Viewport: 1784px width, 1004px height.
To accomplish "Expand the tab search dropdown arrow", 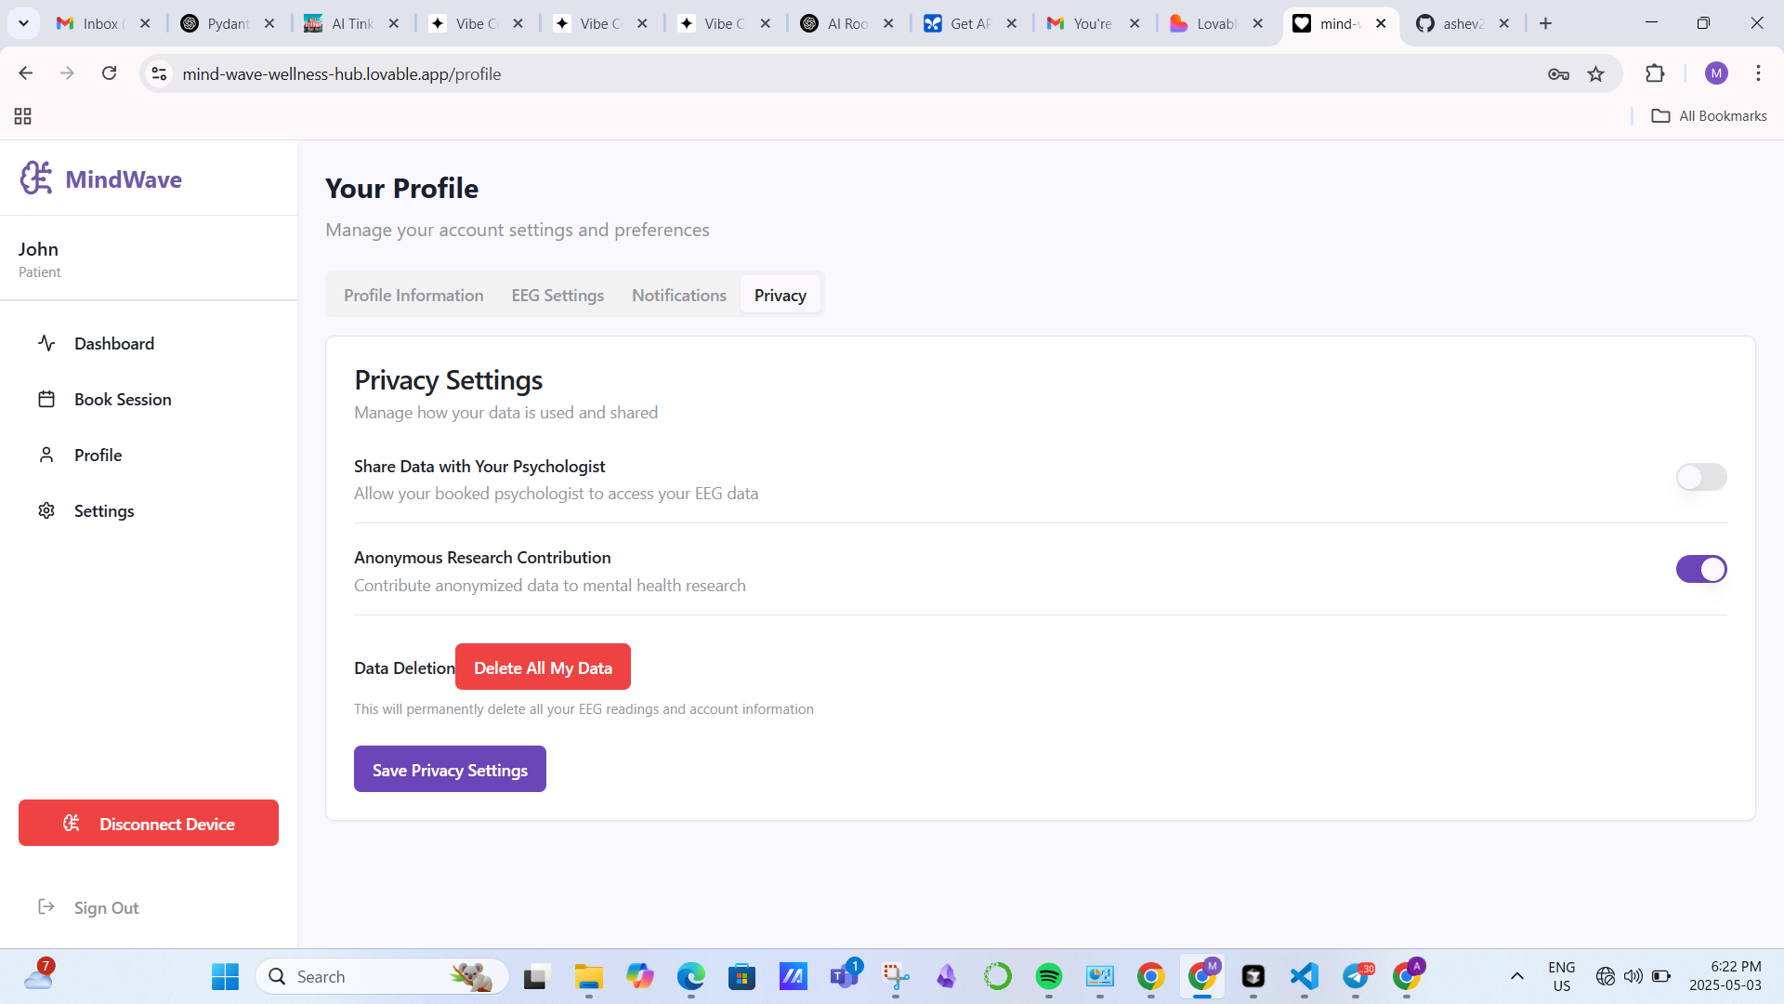I will (23, 23).
